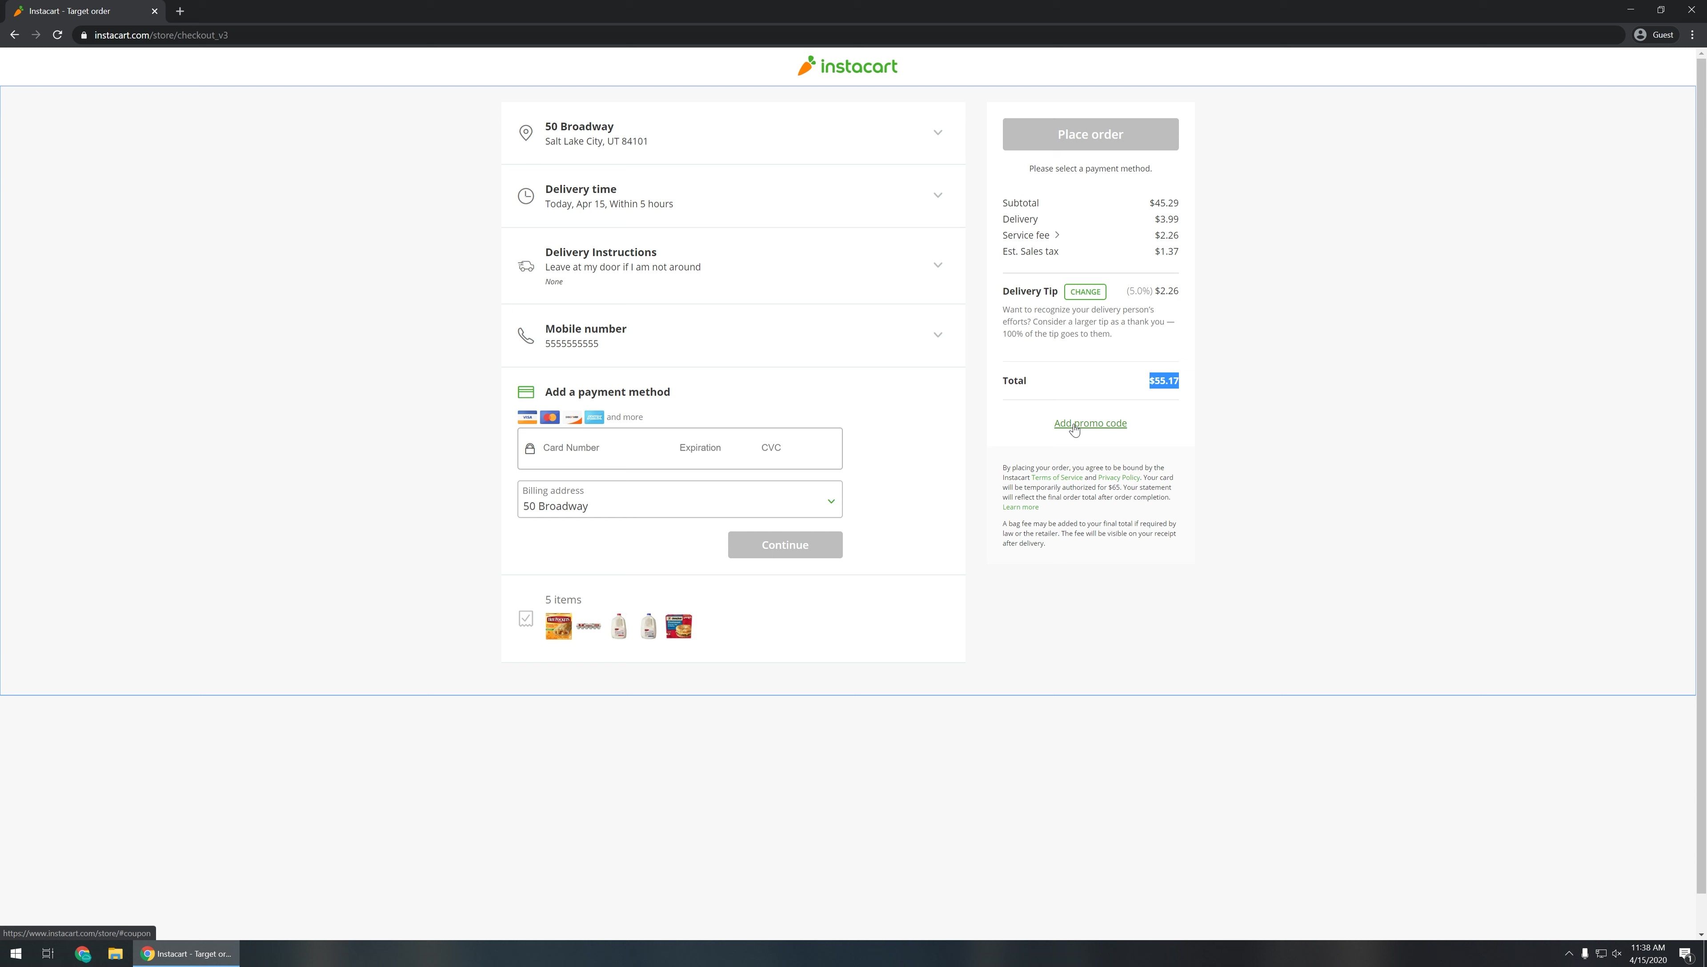Expand the Service fee details chevron
Viewport: 1707px width, 967px height.
coord(1057,235)
